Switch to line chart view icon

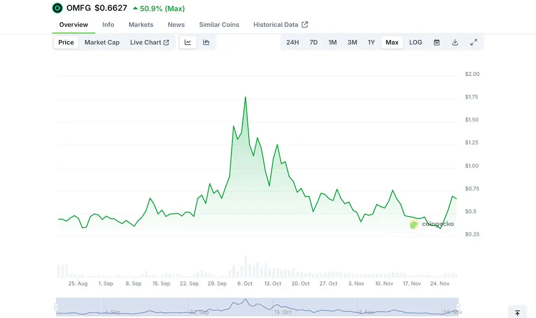[x=188, y=42]
